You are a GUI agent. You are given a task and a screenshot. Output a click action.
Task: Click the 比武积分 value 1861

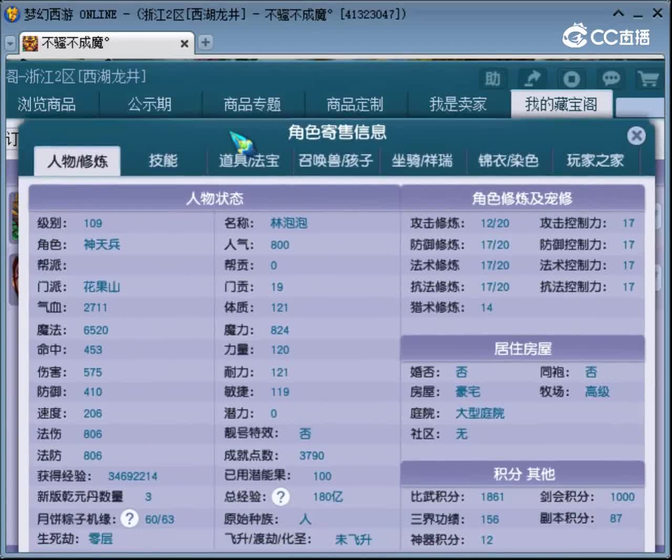(x=492, y=497)
